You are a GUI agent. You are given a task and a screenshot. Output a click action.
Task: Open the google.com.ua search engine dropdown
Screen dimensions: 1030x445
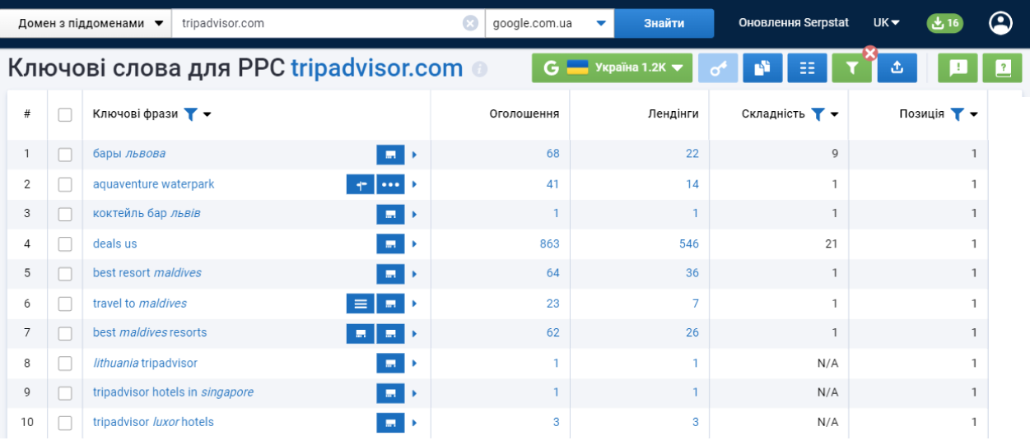click(549, 23)
